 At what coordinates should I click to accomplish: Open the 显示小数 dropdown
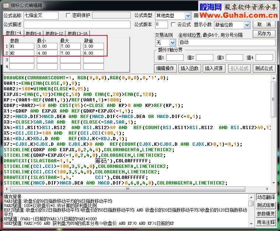coord(247,25)
